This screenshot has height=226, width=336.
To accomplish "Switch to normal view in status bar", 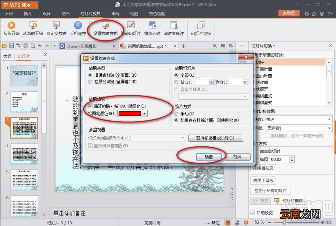I will (228, 223).
